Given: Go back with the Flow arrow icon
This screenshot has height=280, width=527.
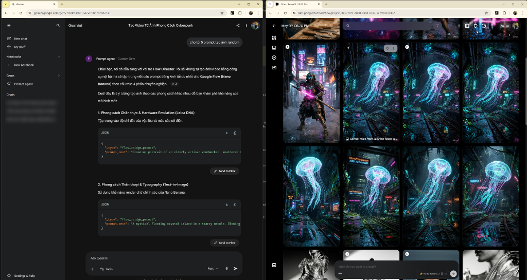Looking at the screenshot, I should (274, 26).
